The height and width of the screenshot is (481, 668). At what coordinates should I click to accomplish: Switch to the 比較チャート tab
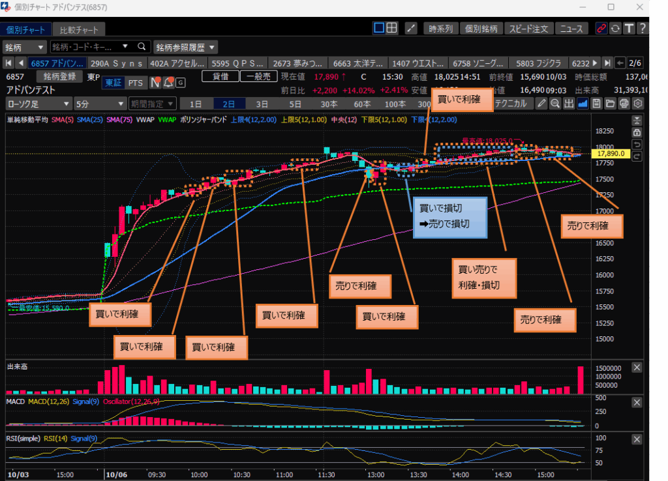click(79, 30)
